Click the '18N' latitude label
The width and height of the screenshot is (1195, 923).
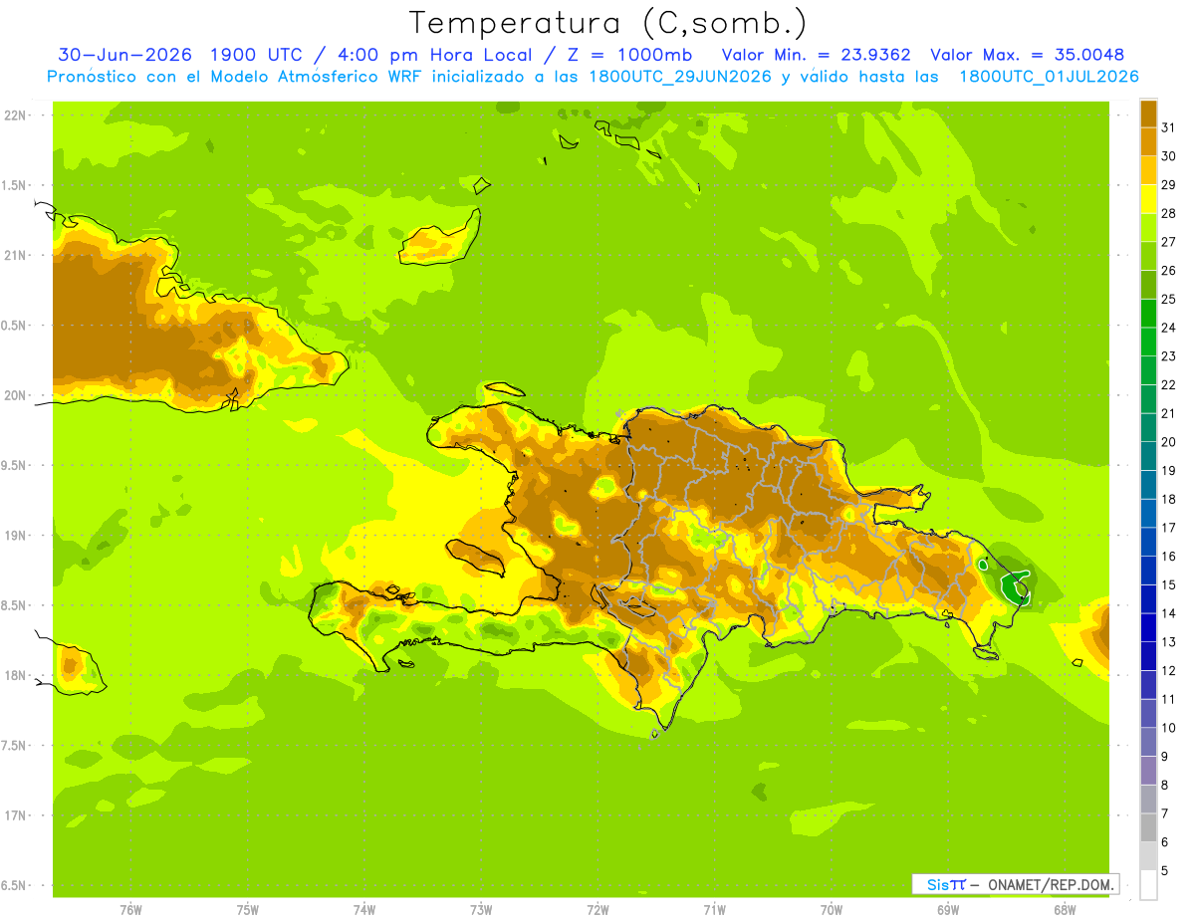tap(16, 675)
